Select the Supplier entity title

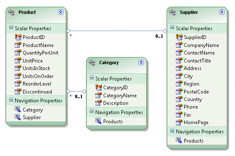tap(189, 12)
